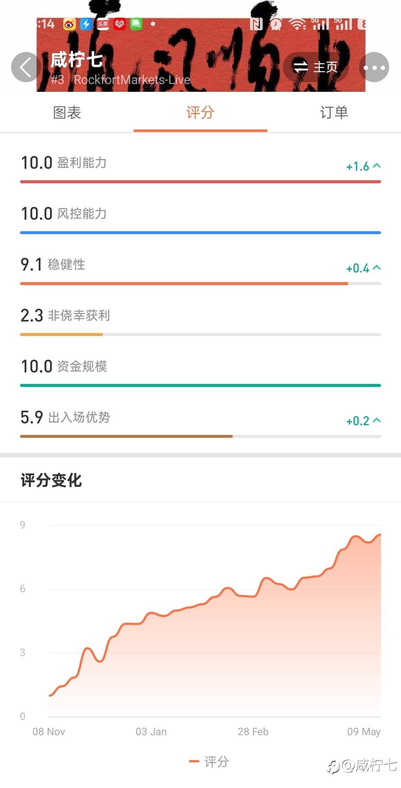Tap the Weibo icon in status bar
401x788 pixels.
69,24
